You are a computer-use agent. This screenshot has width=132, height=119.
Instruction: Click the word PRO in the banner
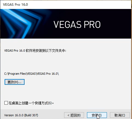click(92, 24)
